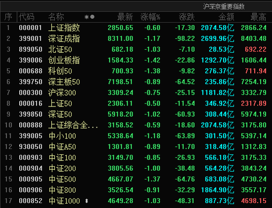Select the 中证100 index name

[x=62, y=158]
